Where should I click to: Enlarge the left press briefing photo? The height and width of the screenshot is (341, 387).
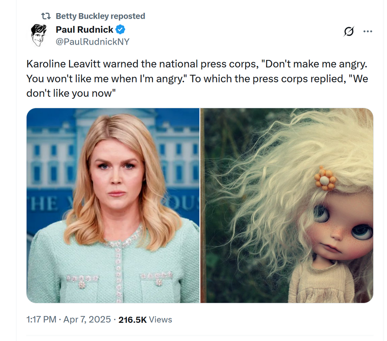tap(113, 205)
